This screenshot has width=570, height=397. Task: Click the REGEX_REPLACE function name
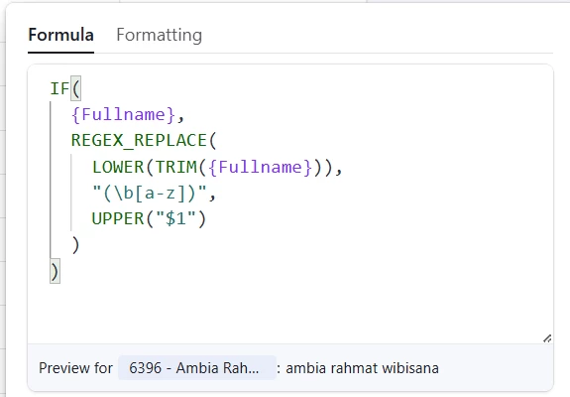(139, 141)
